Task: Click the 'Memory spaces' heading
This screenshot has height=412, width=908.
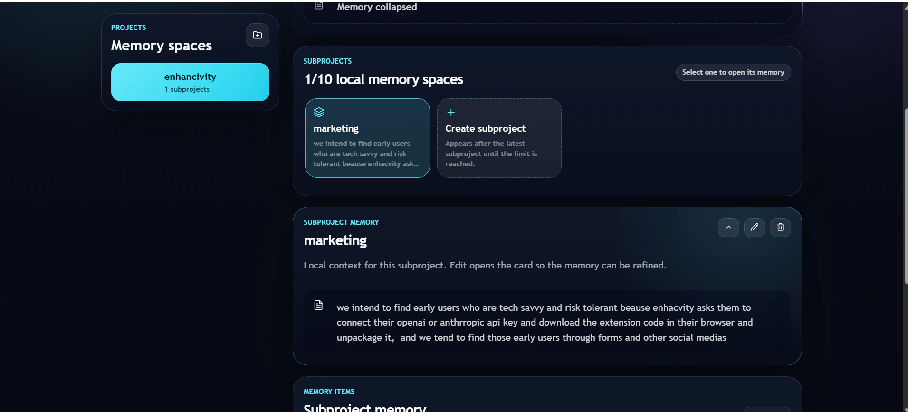Action: click(161, 46)
